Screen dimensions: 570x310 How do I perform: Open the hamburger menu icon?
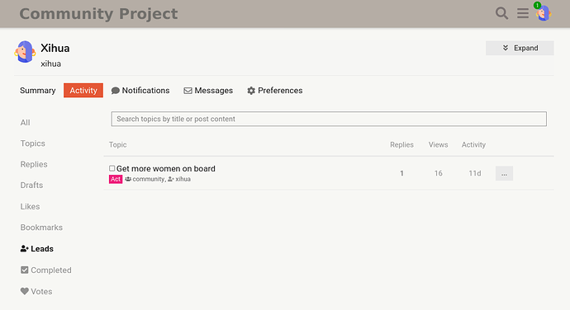(x=523, y=13)
